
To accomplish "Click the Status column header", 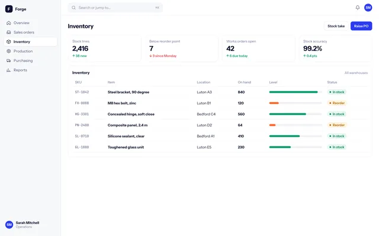I will pos(332,83).
